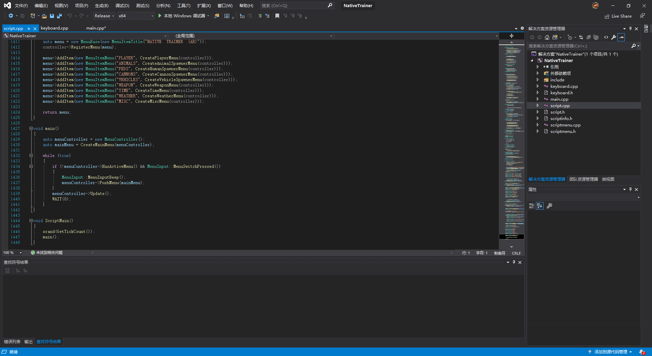Open the Release configuration dropdown

[x=104, y=16]
